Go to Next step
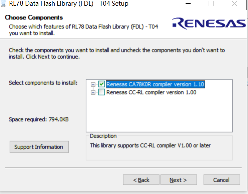Screen dimensions: 248x194 pyautogui.click(x=179, y=180)
